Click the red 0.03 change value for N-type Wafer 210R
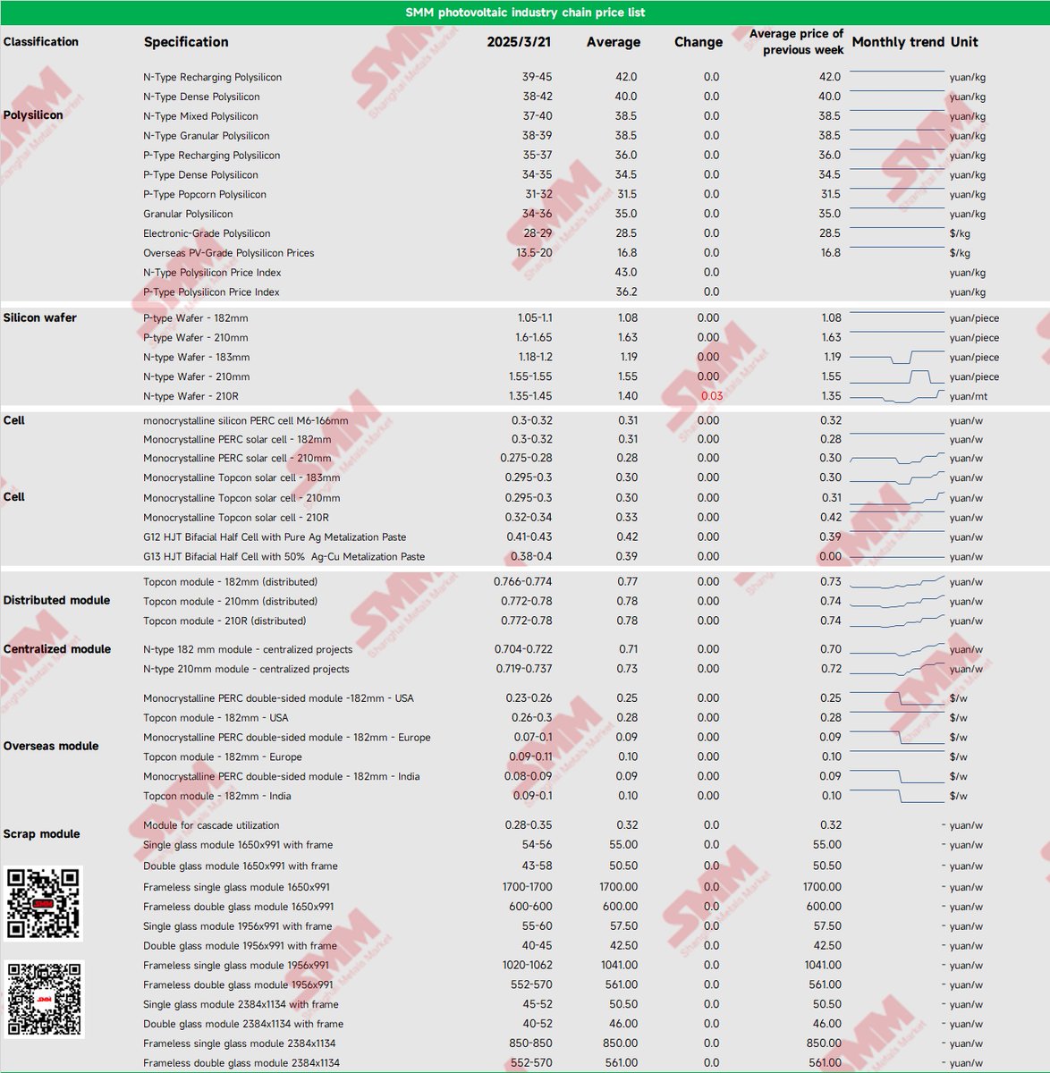Viewport: 1050px width, 1073px height. coord(709,396)
